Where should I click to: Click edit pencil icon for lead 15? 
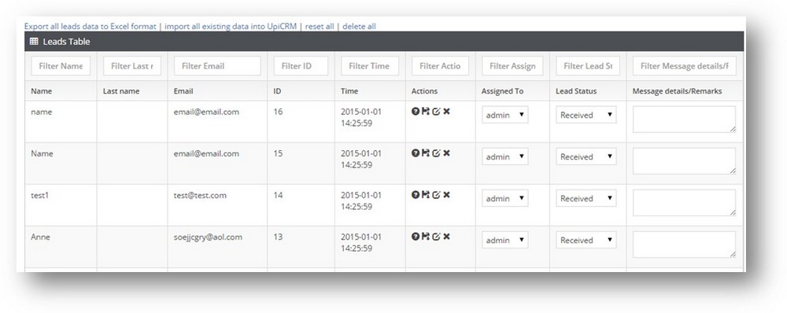coord(436,153)
